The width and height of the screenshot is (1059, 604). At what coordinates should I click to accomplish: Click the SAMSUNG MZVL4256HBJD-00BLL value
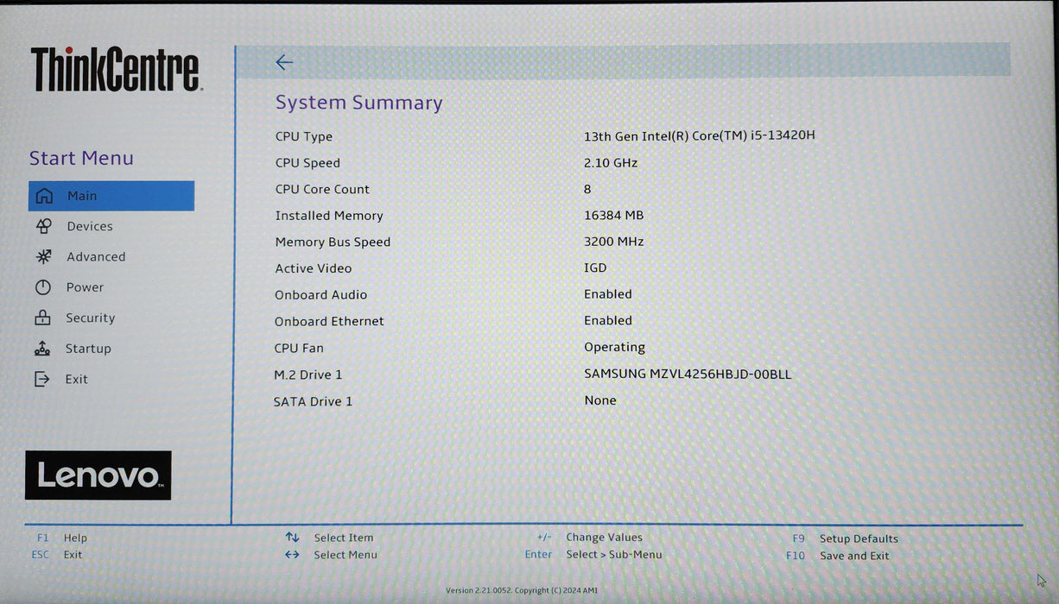688,374
